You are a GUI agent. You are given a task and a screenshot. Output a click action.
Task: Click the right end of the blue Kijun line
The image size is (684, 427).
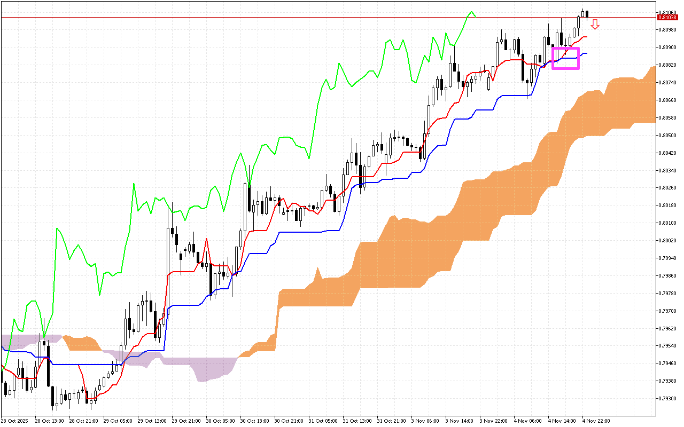[586, 53]
